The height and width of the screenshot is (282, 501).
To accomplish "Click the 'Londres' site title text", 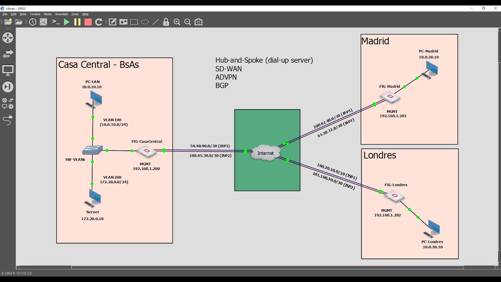I will point(380,155).
